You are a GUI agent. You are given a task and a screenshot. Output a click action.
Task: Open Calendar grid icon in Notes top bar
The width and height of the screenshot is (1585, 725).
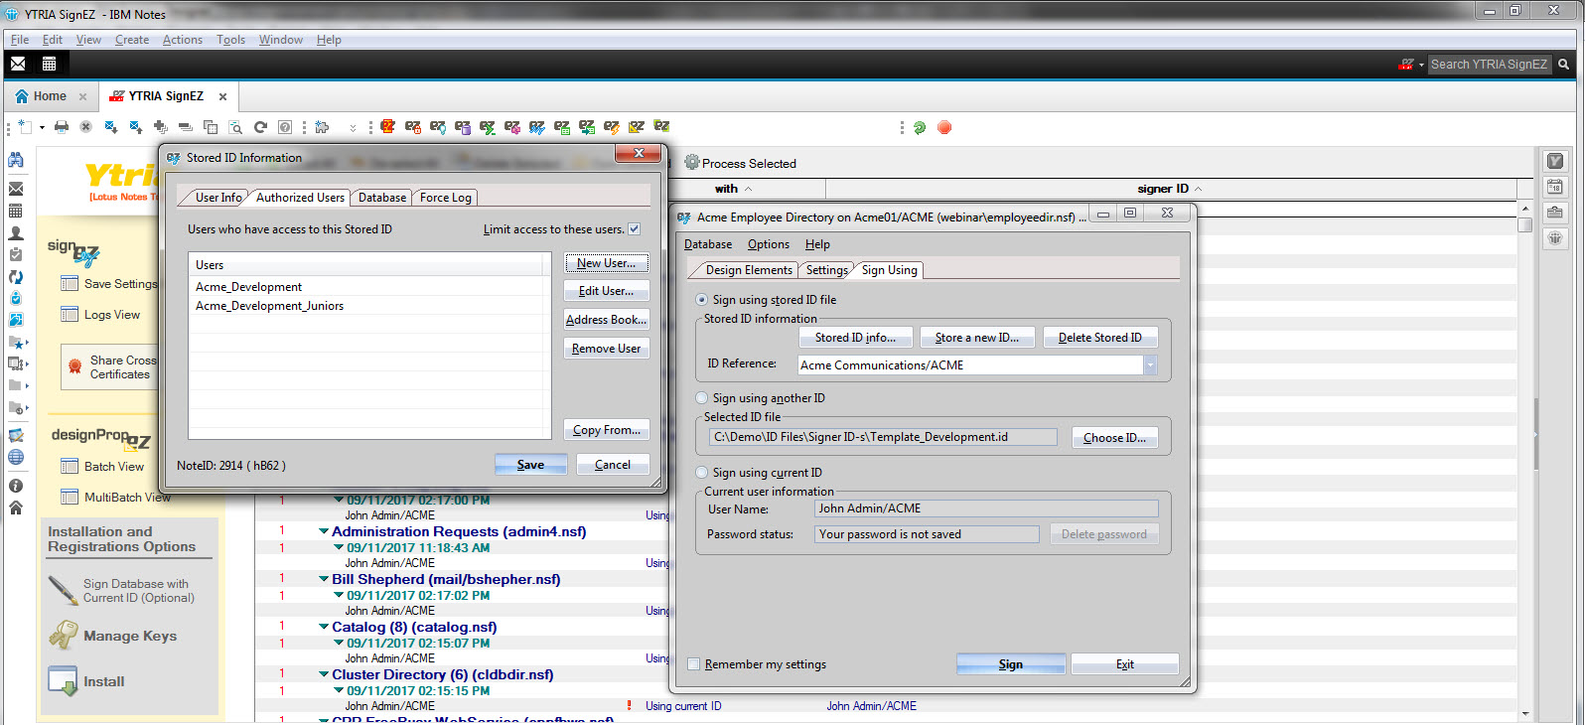pos(49,64)
